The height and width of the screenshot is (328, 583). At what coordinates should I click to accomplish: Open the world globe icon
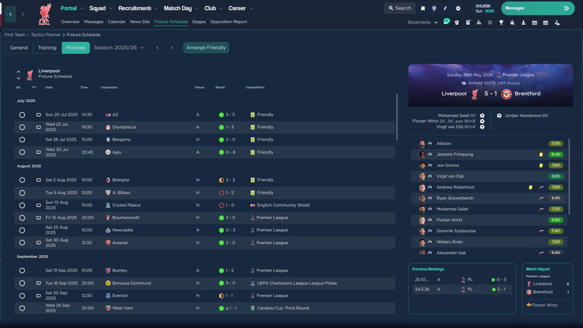coord(434,8)
